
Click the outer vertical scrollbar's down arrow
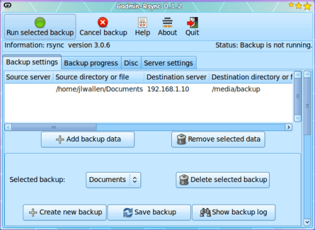click(x=307, y=222)
